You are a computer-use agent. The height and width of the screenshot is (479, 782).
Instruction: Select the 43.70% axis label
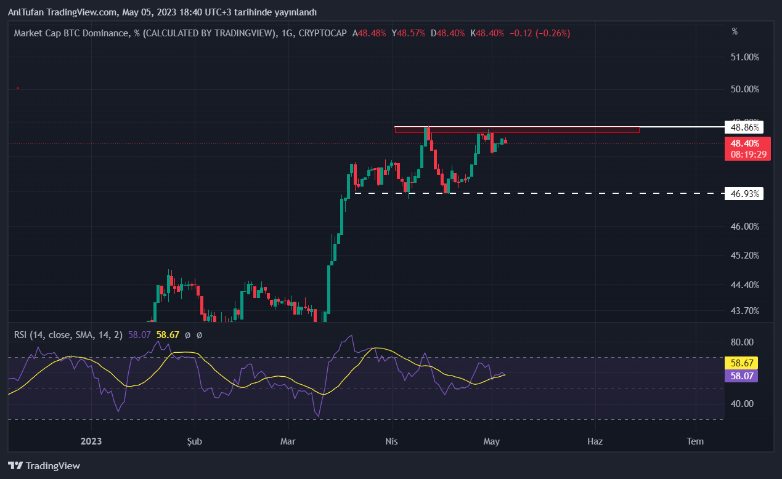click(x=744, y=311)
